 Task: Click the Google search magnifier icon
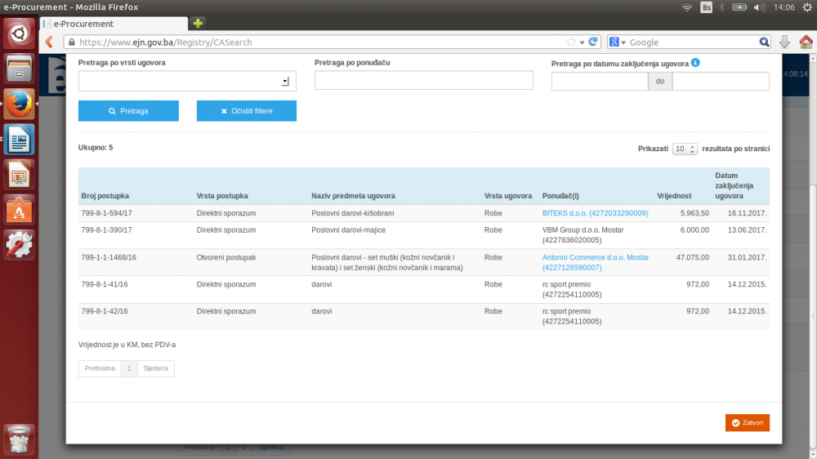pyautogui.click(x=764, y=42)
